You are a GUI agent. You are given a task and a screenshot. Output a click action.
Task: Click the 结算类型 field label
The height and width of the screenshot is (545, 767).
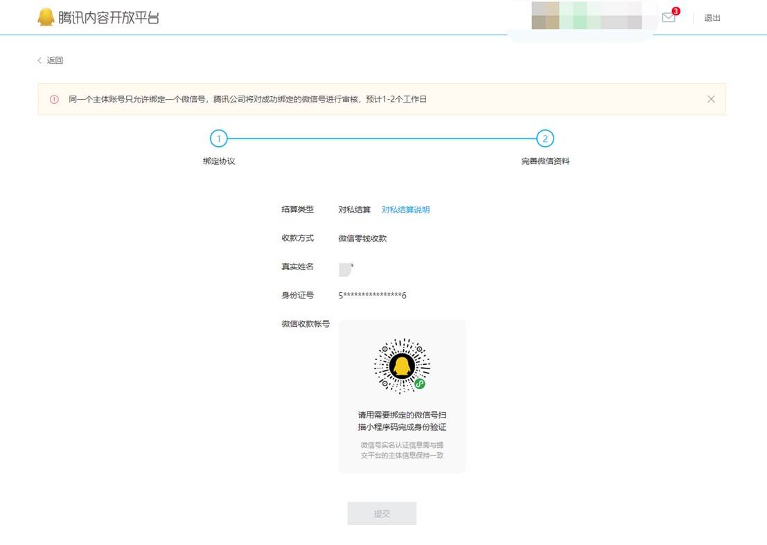[297, 209]
